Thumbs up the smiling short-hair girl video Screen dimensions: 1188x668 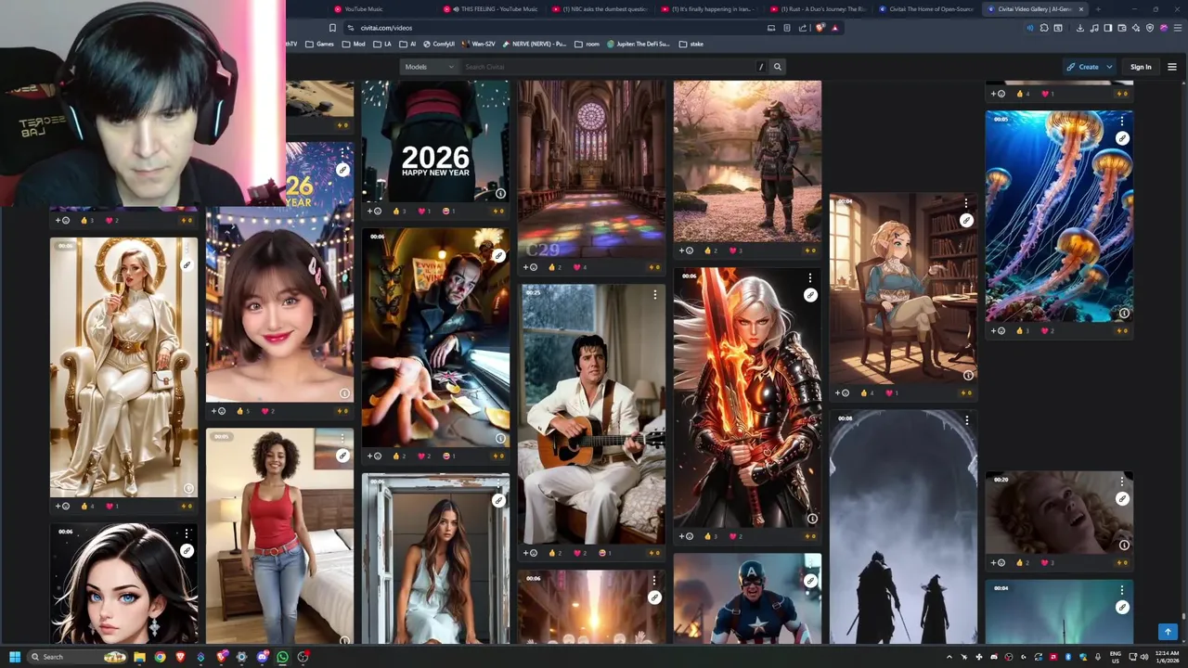[242, 411]
